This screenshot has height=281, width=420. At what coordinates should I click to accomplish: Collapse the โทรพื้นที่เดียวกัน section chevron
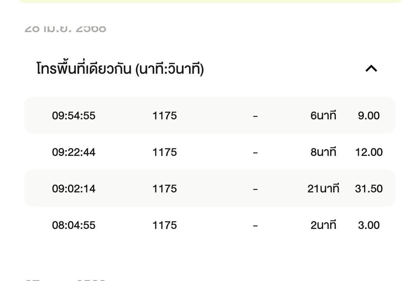coord(371,69)
